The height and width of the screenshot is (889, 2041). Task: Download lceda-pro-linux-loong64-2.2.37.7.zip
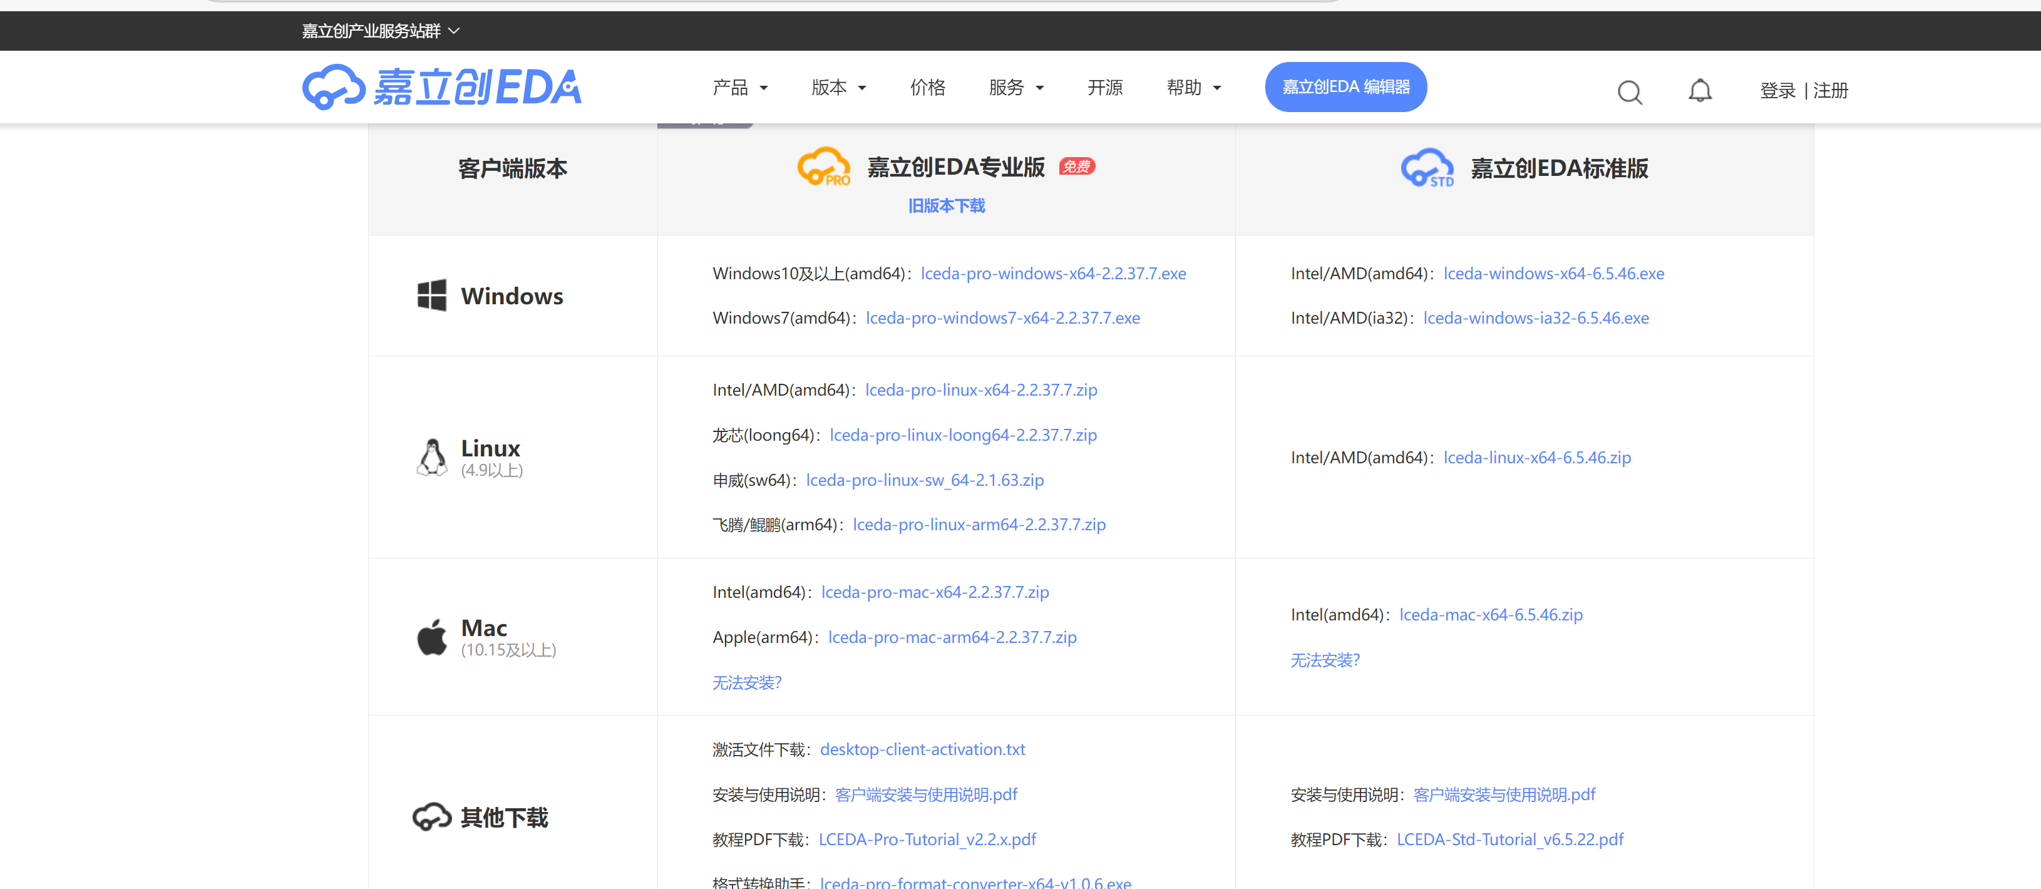point(963,435)
